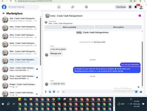
Task: Open Tanny conversation in the list
Action: (20, 77)
